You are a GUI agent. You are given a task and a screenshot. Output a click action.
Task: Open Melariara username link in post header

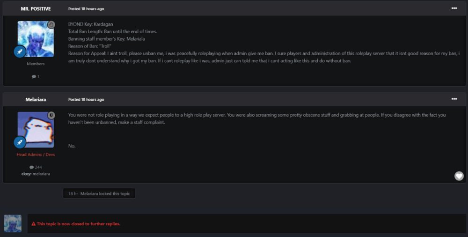pyautogui.click(x=36, y=100)
